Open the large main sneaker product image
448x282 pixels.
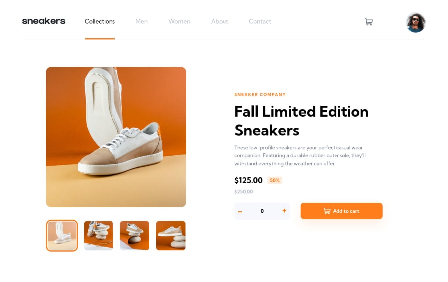[116, 137]
